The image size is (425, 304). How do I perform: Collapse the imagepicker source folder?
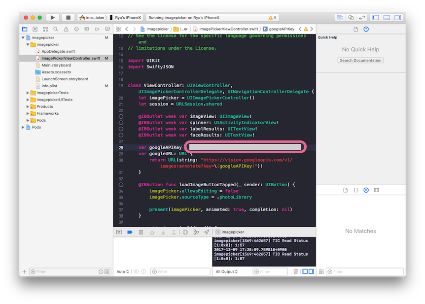tap(28, 44)
